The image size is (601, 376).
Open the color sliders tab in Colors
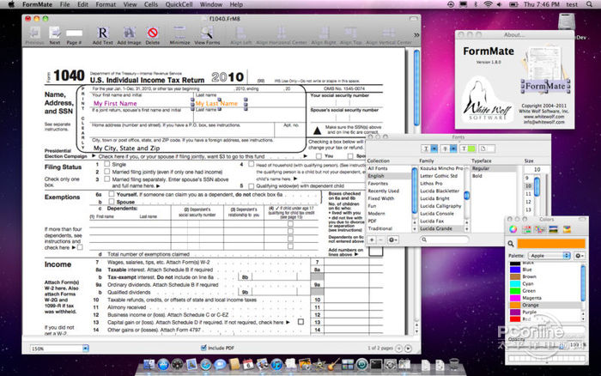(x=527, y=229)
